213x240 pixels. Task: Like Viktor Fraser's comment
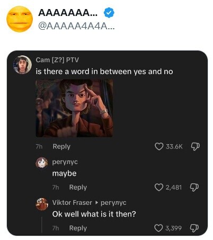(158, 228)
